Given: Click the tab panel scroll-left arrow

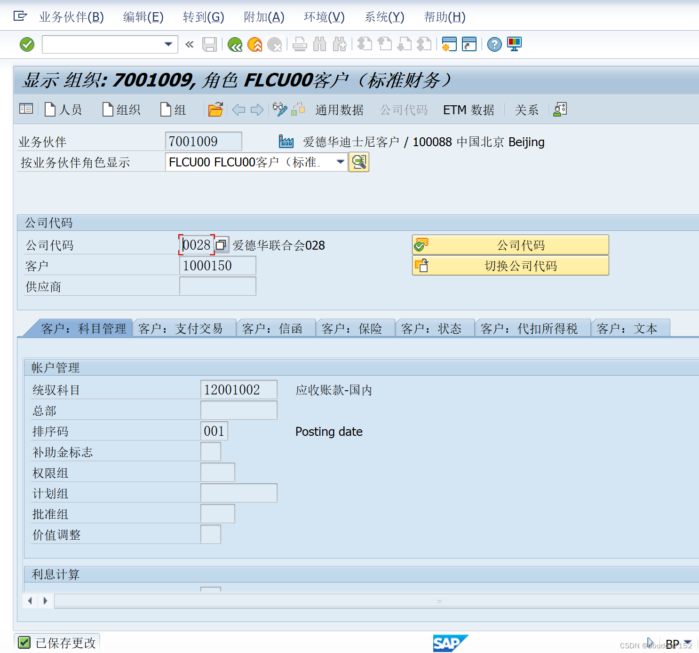Looking at the screenshot, I should [30, 600].
